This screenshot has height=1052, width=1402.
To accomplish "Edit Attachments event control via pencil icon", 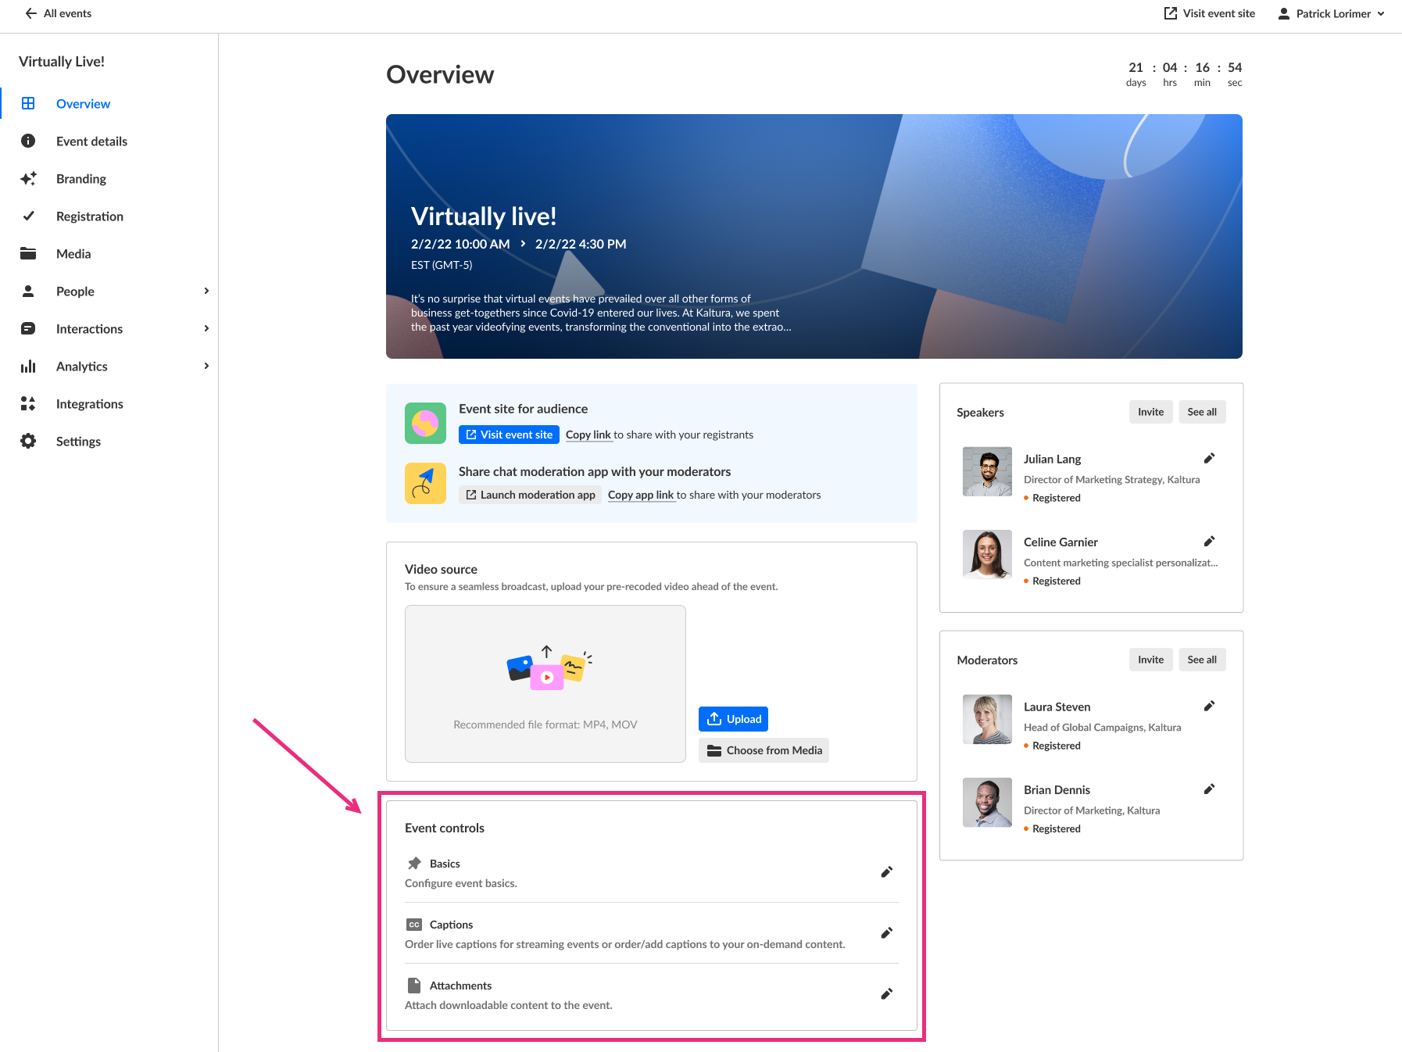I will click(886, 994).
